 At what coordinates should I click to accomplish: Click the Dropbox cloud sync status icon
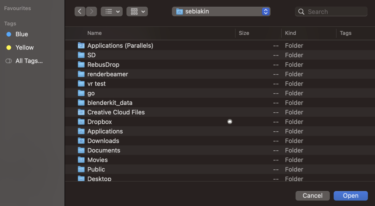[x=230, y=122]
